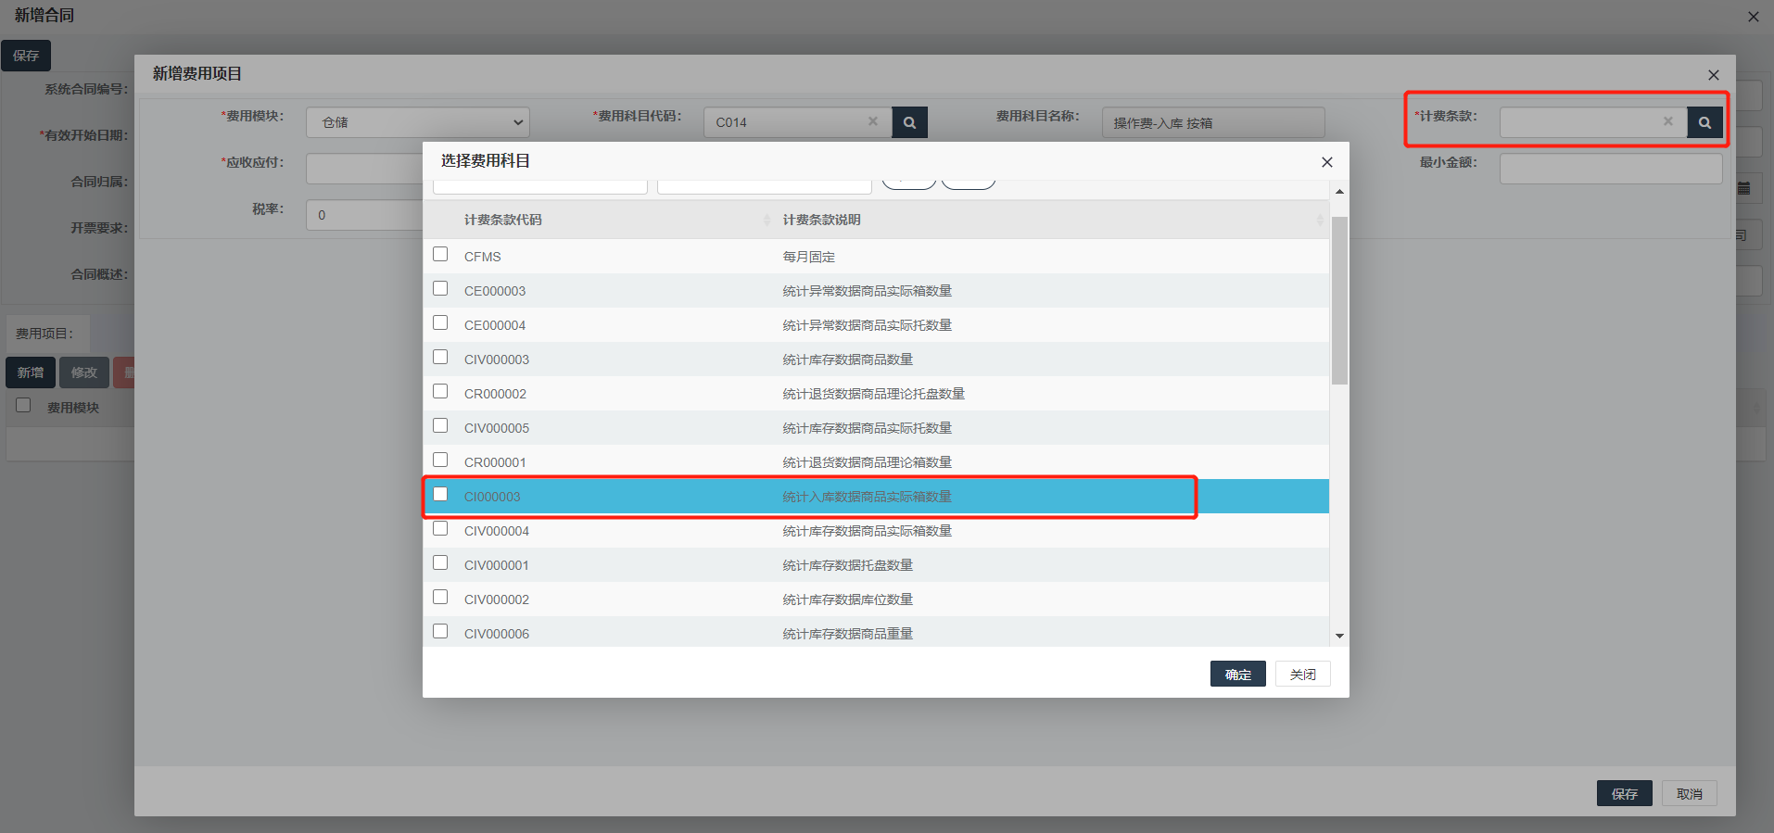Click code cell CE000004

[495, 325]
